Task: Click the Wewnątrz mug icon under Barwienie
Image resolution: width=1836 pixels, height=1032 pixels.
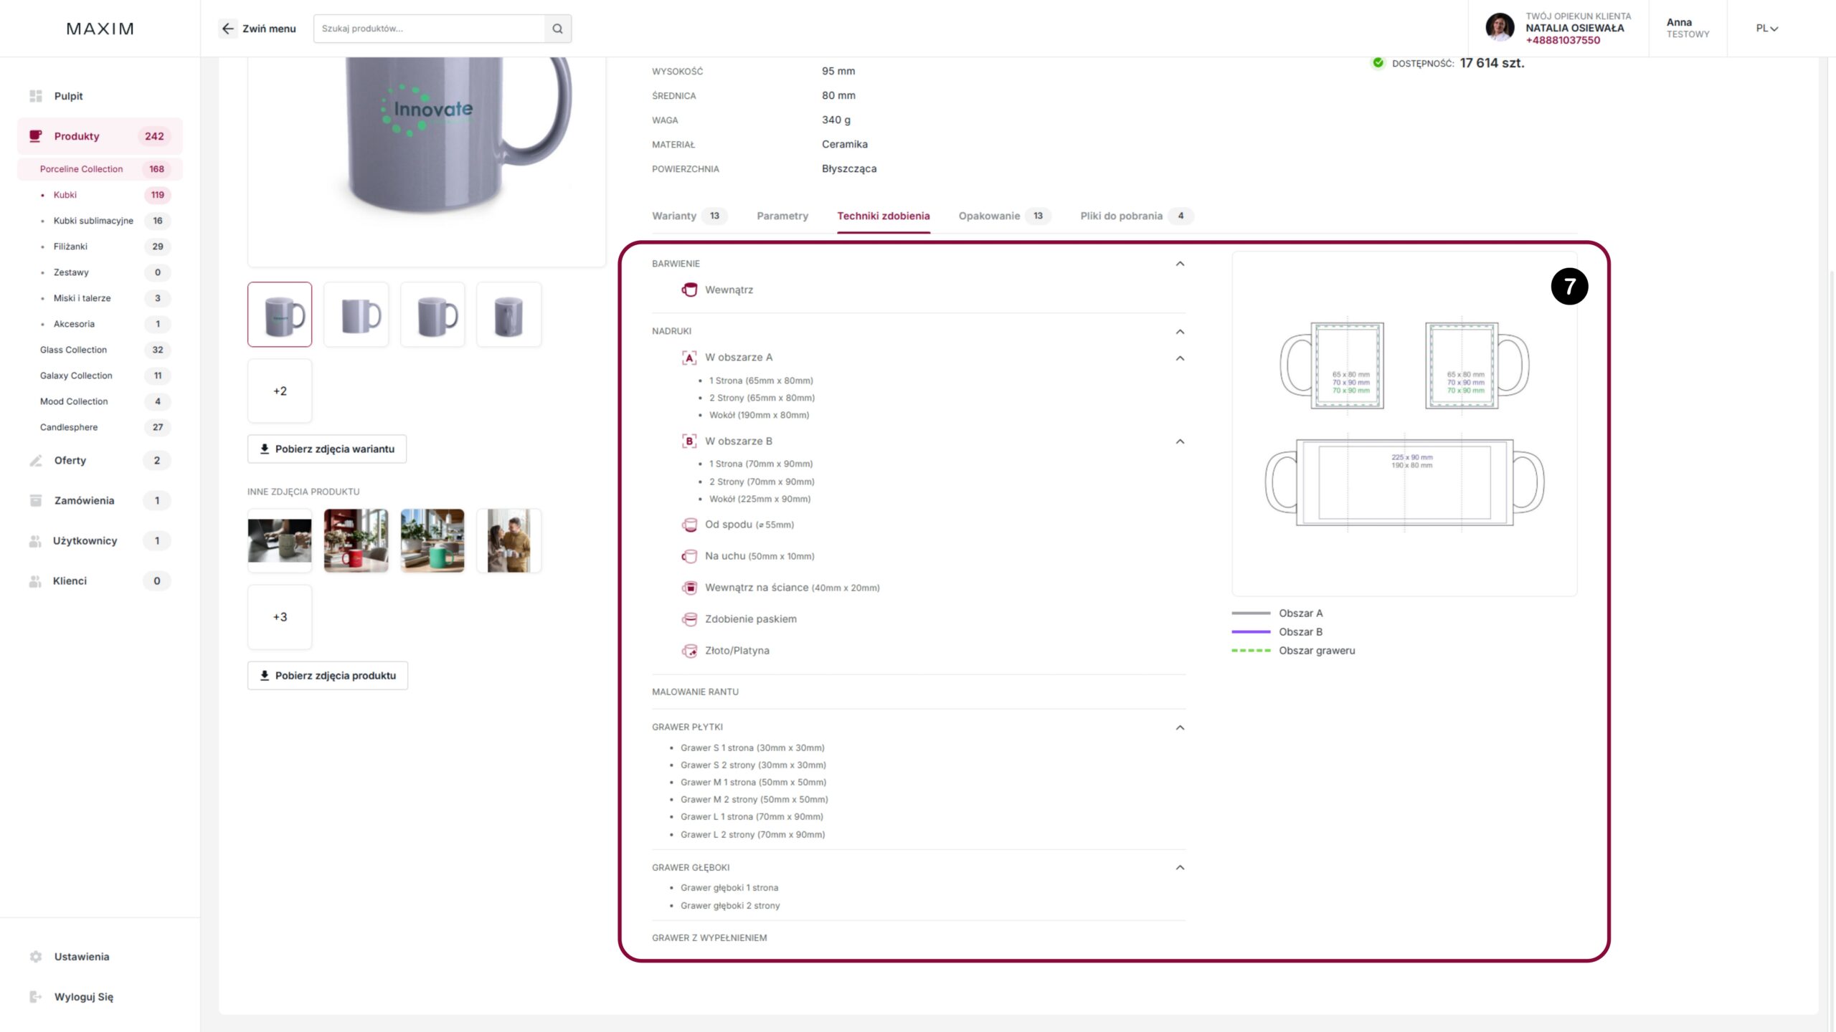Action: pyautogui.click(x=689, y=290)
